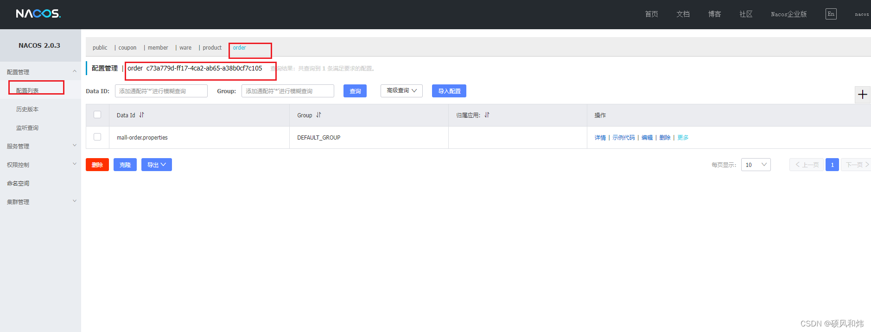Click NACOS 2.0.3 version label
This screenshot has width=871, height=332.
(39, 45)
